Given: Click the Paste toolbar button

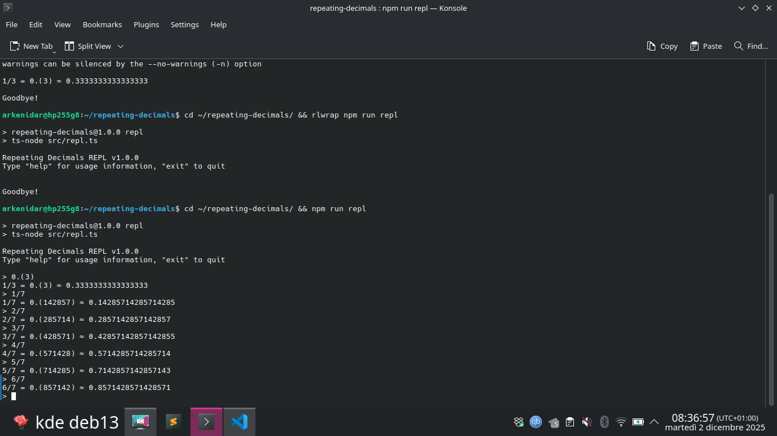Looking at the screenshot, I should click(706, 46).
